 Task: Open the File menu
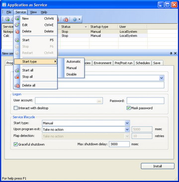(x=8, y=12)
